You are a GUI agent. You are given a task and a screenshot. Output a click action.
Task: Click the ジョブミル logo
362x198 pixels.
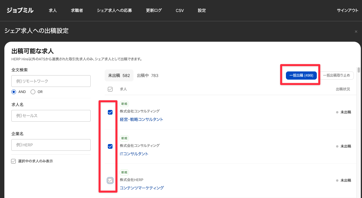click(x=20, y=10)
